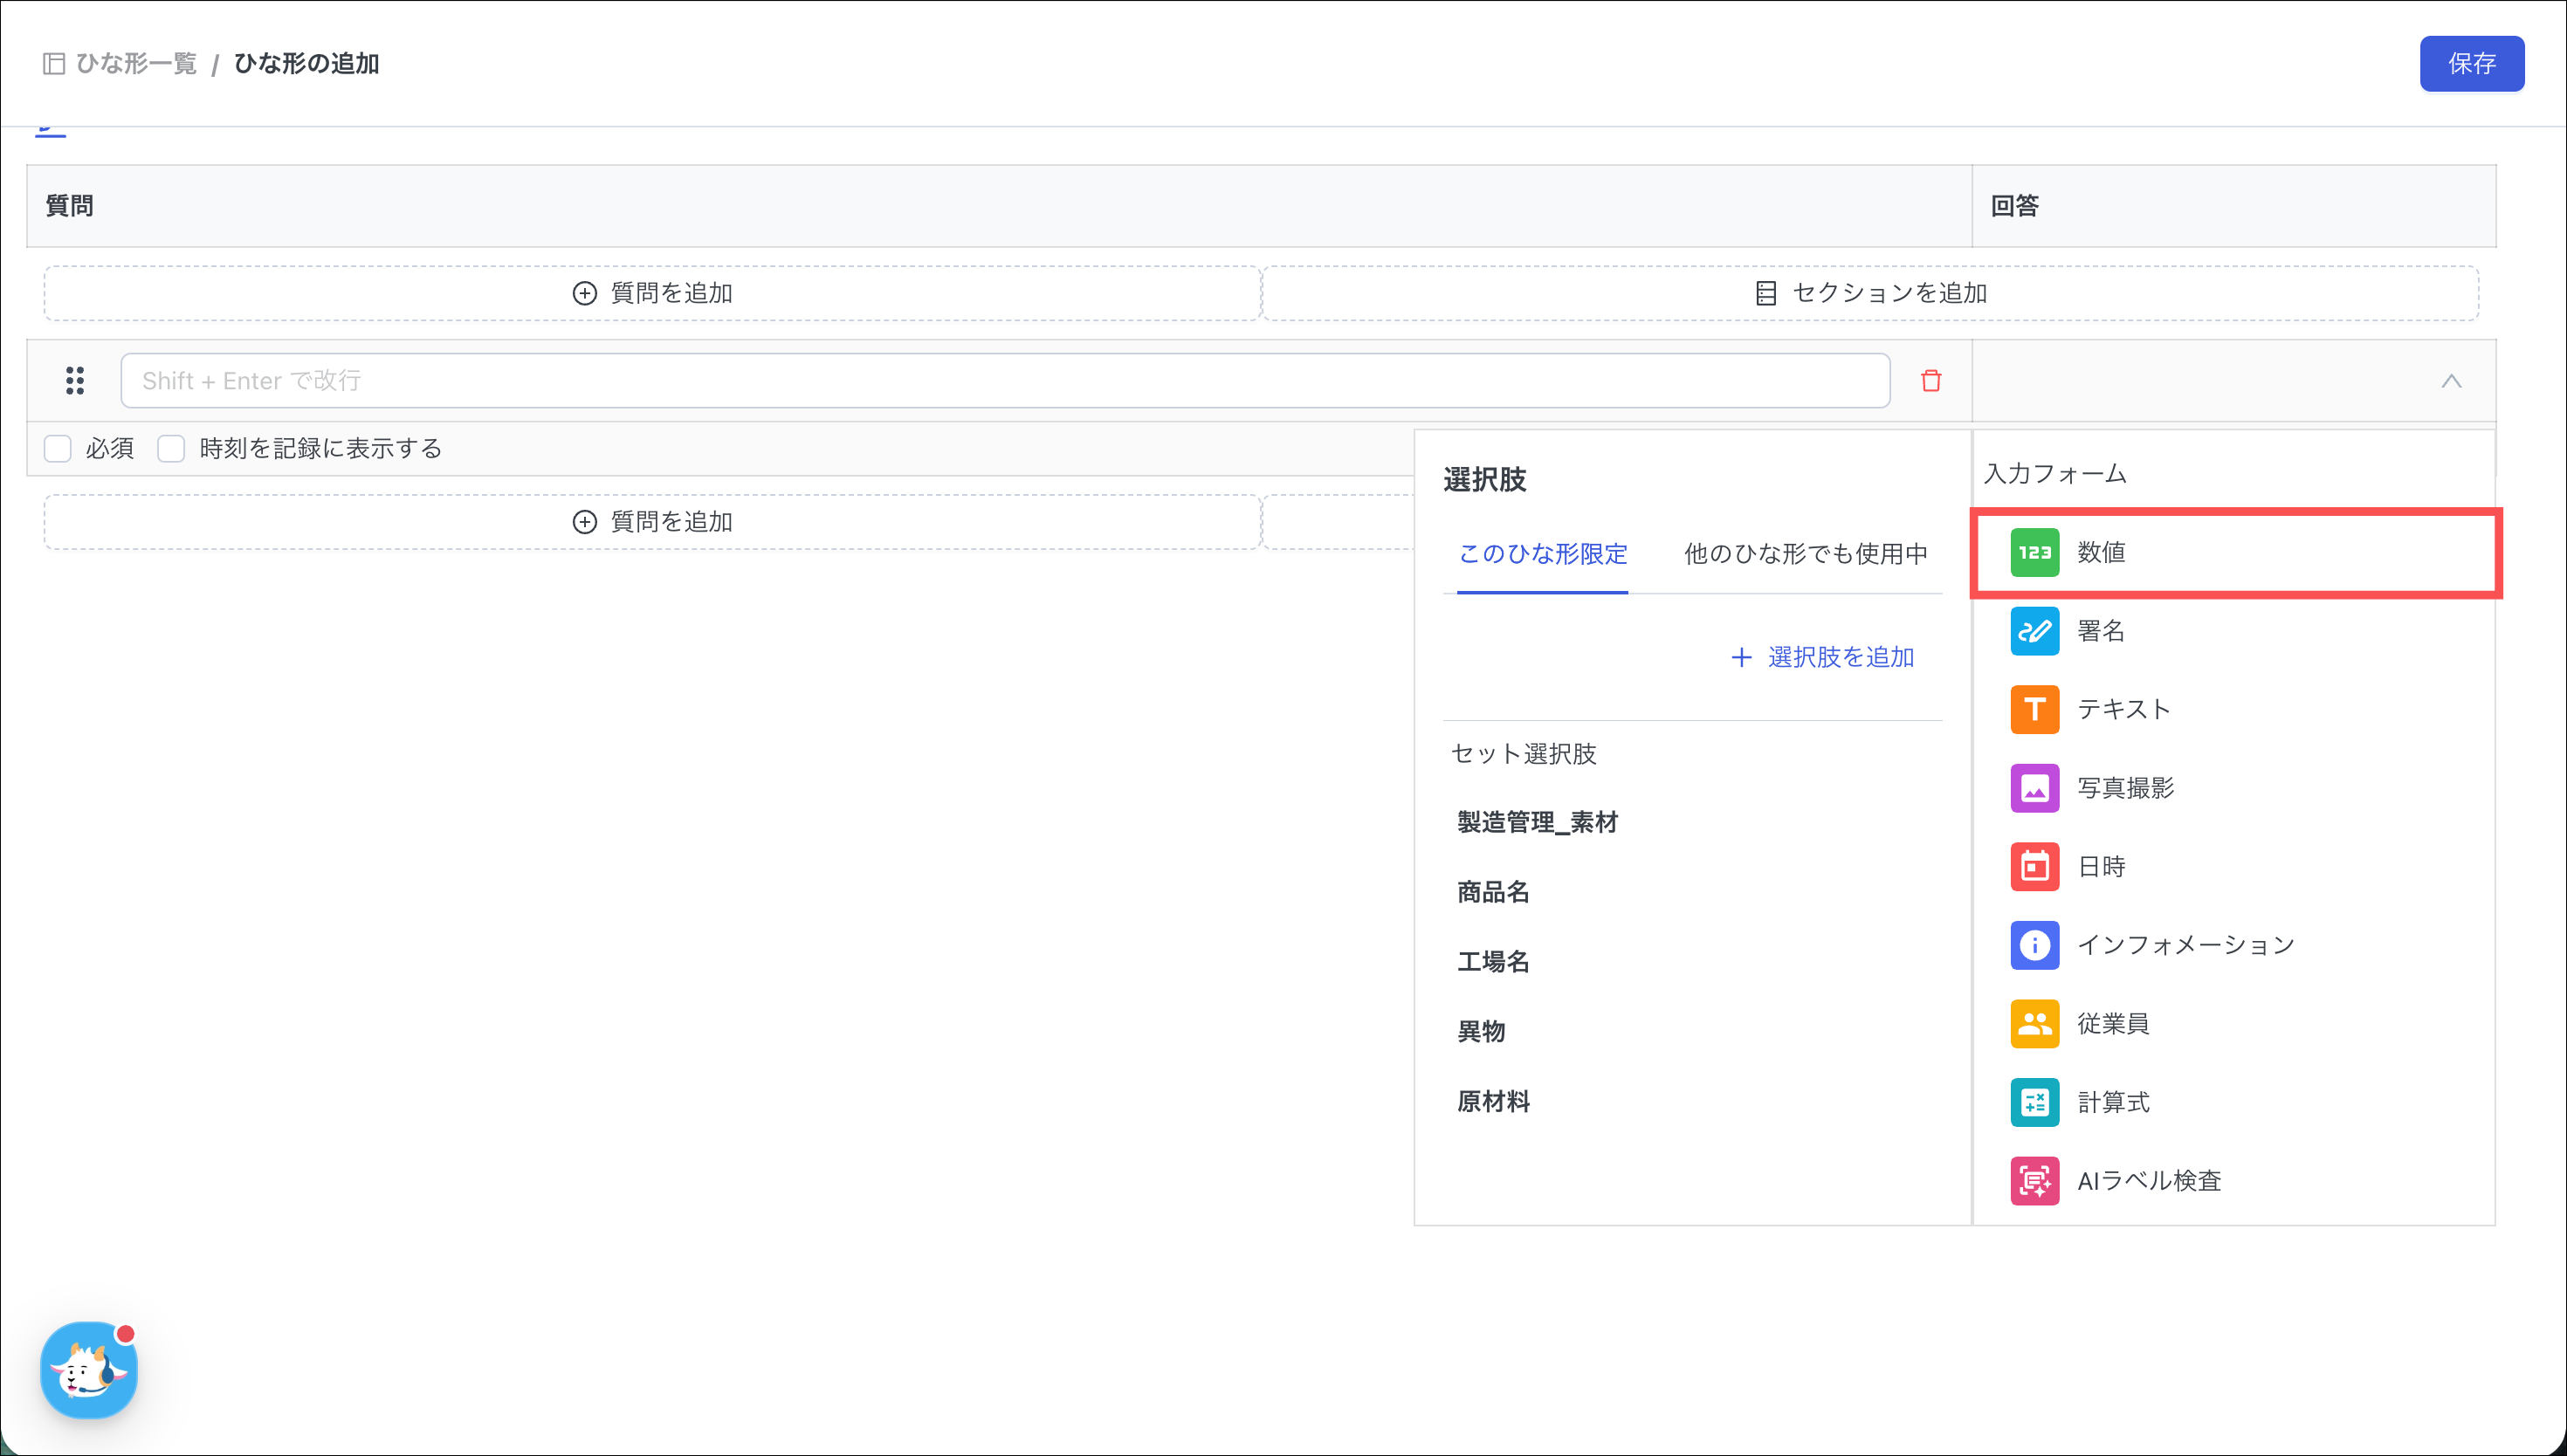
Task: Enable the 必須 required checkbox
Action: pos(58,448)
